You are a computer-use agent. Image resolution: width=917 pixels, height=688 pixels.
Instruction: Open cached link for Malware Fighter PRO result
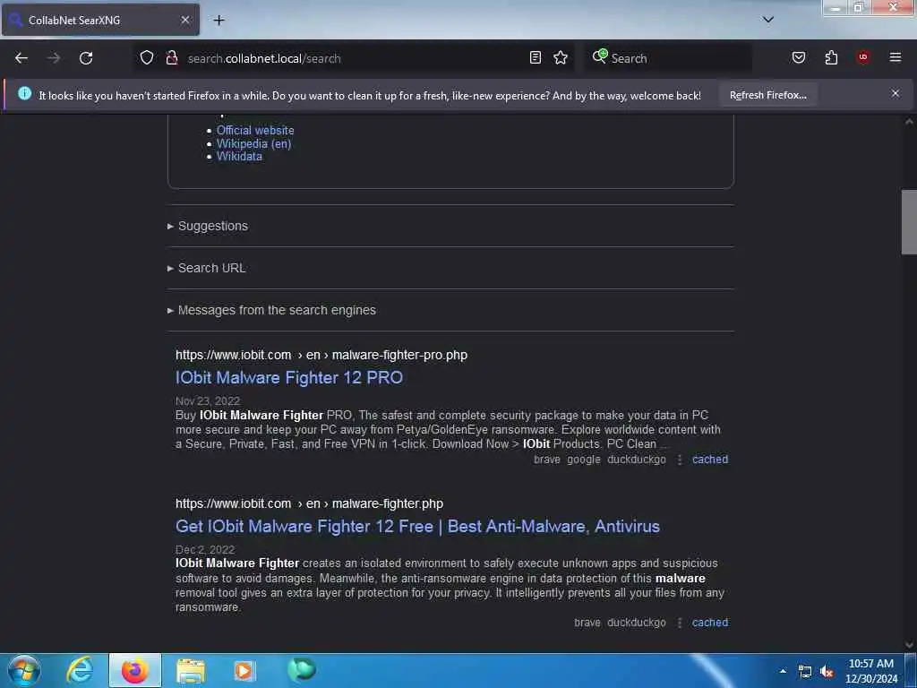(710, 460)
